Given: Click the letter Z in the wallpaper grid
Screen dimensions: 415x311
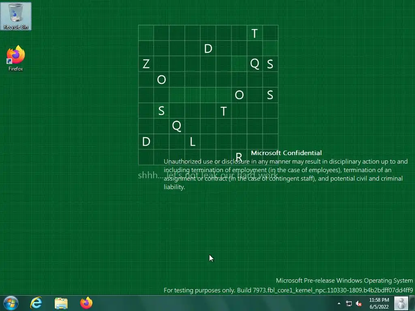Looking at the screenshot, I should 146,64.
